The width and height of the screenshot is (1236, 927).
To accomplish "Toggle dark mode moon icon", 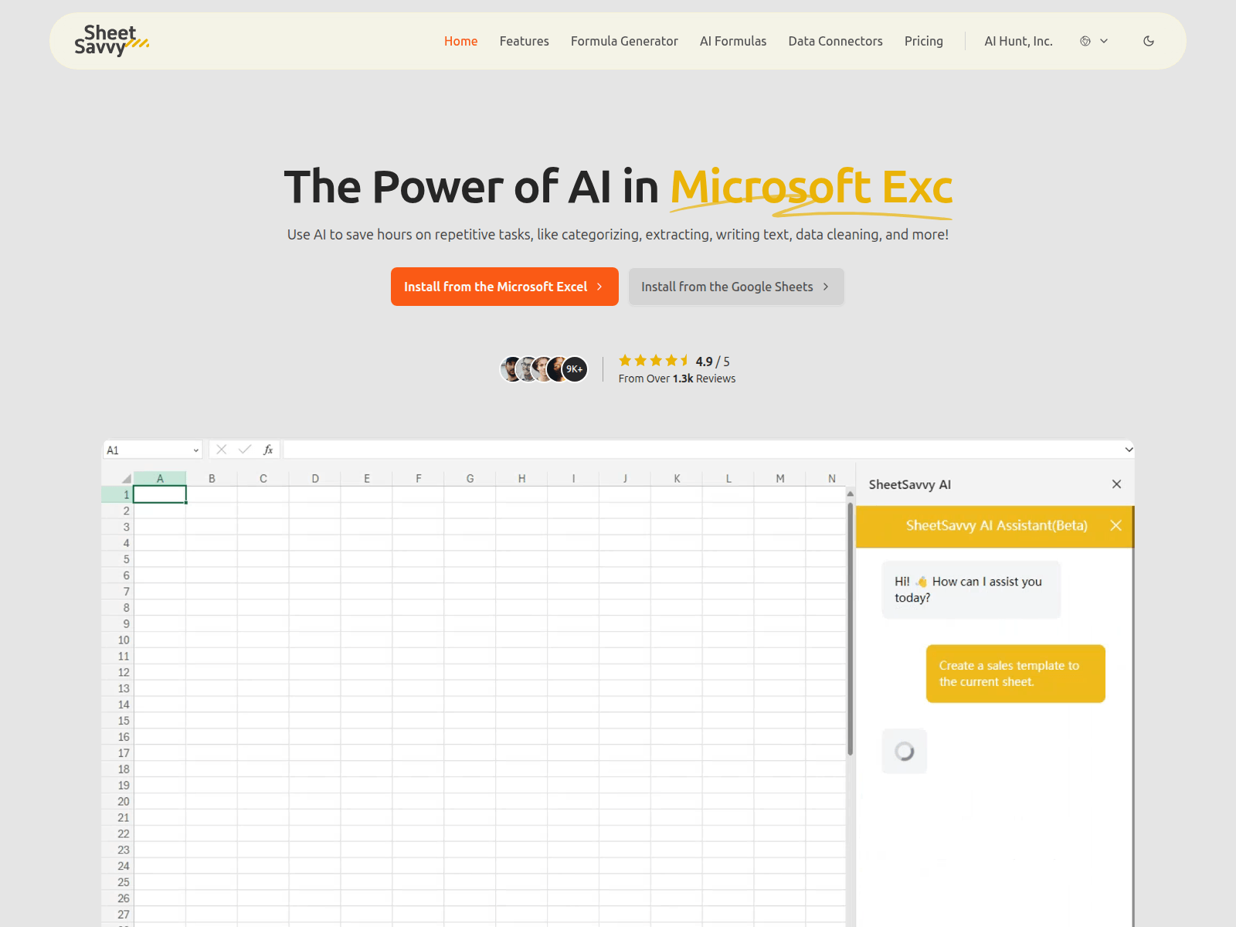I will [1148, 41].
